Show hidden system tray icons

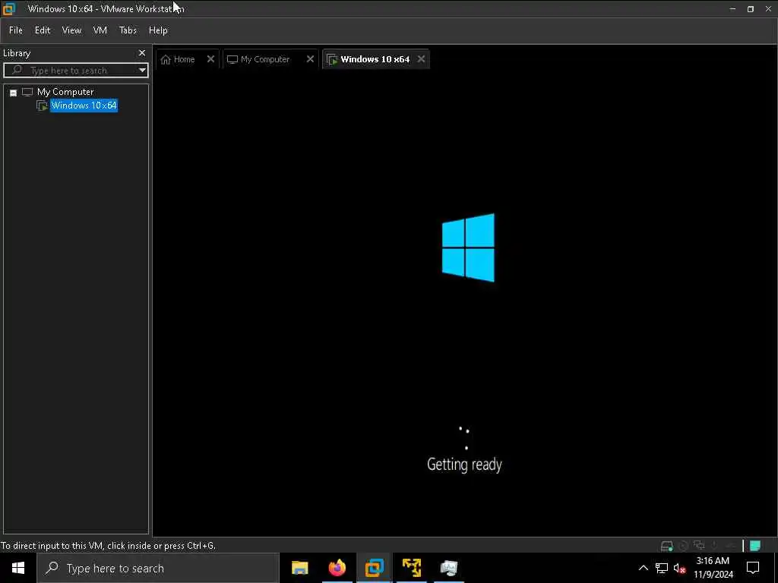pyautogui.click(x=643, y=568)
